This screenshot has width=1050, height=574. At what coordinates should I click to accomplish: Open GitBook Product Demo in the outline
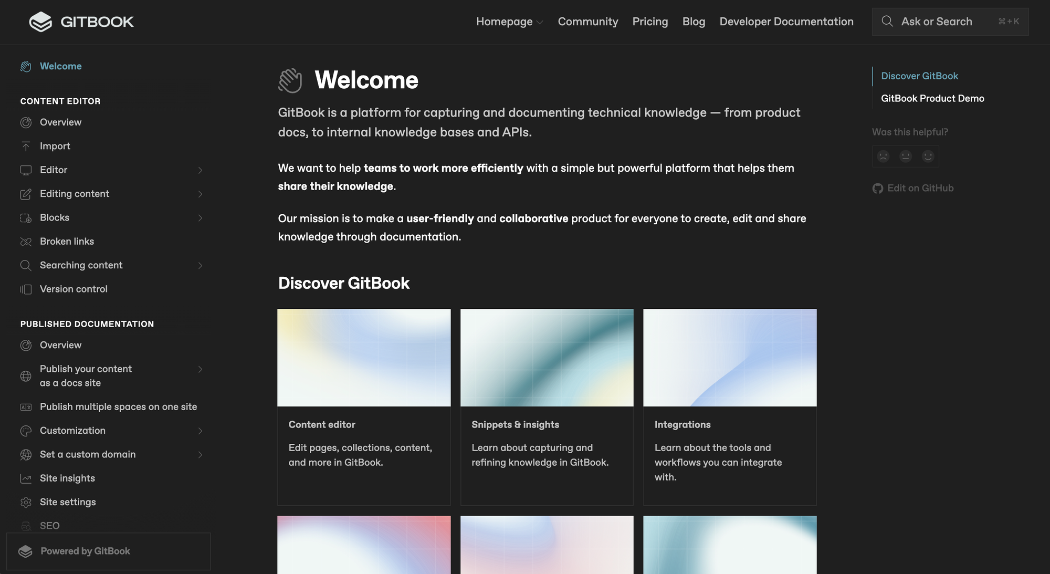[x=932, y=98]
